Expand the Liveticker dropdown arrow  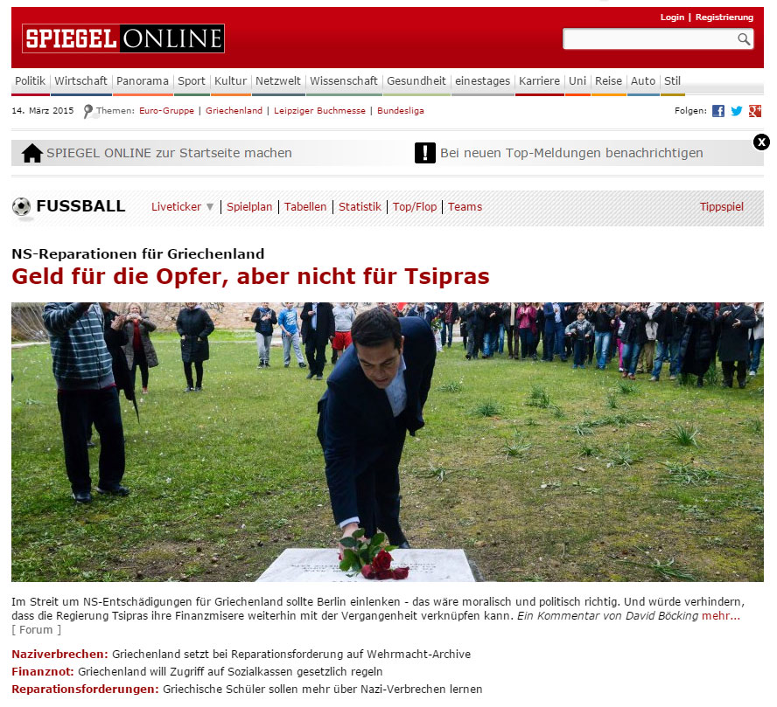210,207
